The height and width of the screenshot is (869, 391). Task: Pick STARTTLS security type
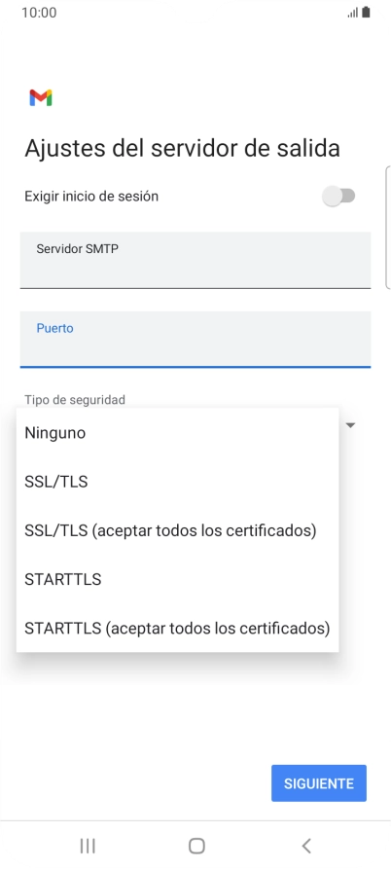pos(178,579)
